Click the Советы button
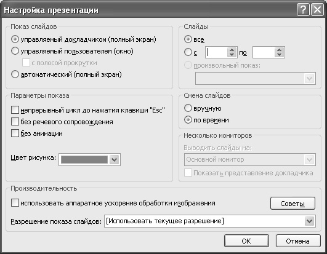Viewport: 327px width, 254px height. tap(293, 204)
